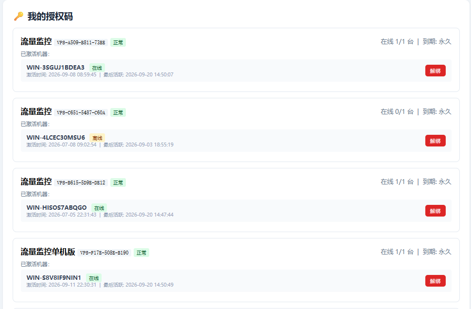Click 正常 badge next to VPS-B615-5D9E-DE12
471x309 pixels.
118,182
